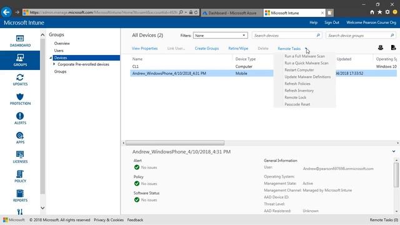
Task: Select the CL1 device row
Action: 264,66
